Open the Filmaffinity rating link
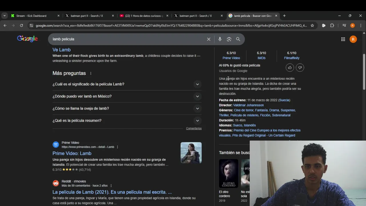The width and height of the screenshot is (366, 206). pyautogui.click(x=292, y=58)
